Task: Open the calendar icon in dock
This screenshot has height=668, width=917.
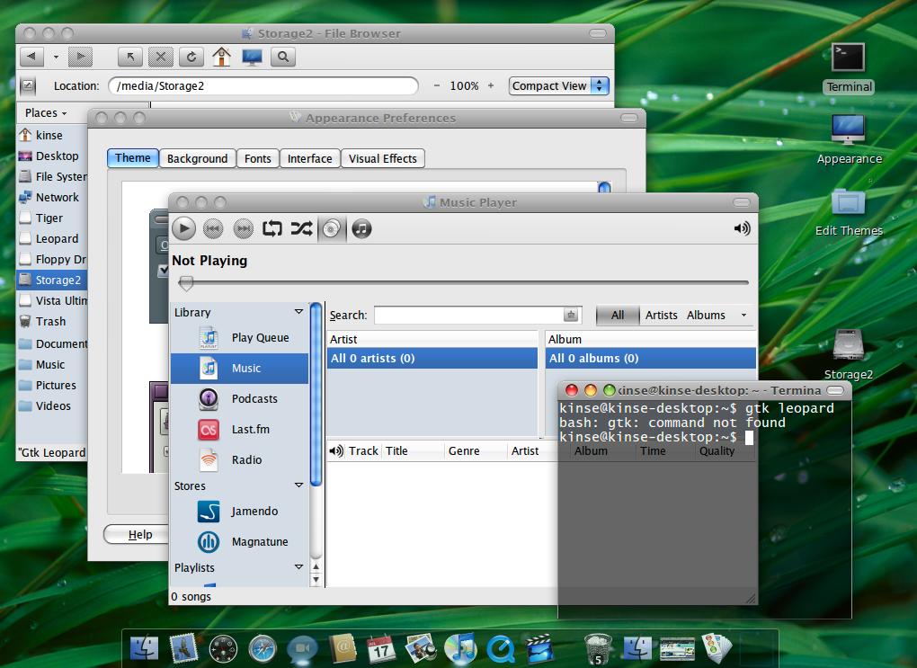Action: click(x=381, y=649)
